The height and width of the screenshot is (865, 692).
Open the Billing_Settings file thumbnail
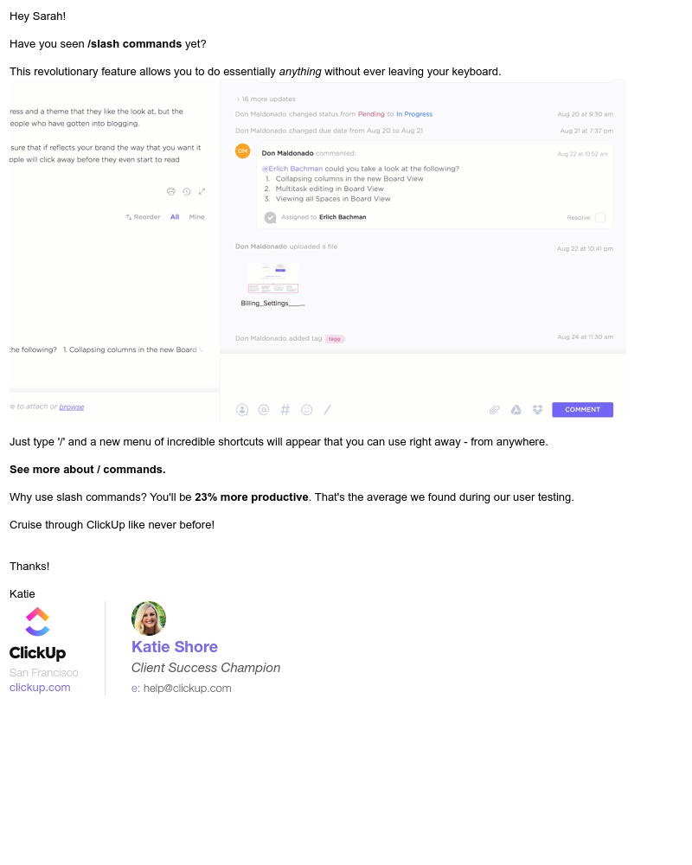tap(273, 278)
